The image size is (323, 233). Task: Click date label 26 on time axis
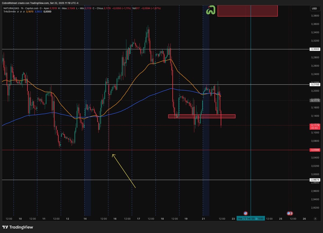pyautogui.click(x=304, y=219)
